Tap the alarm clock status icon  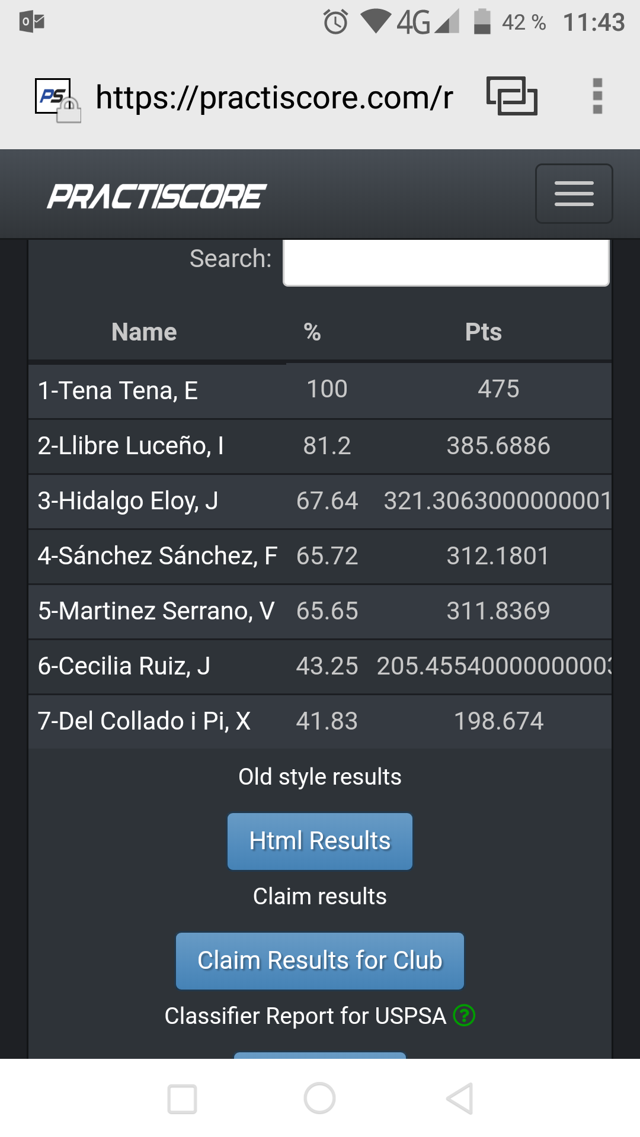335,23
